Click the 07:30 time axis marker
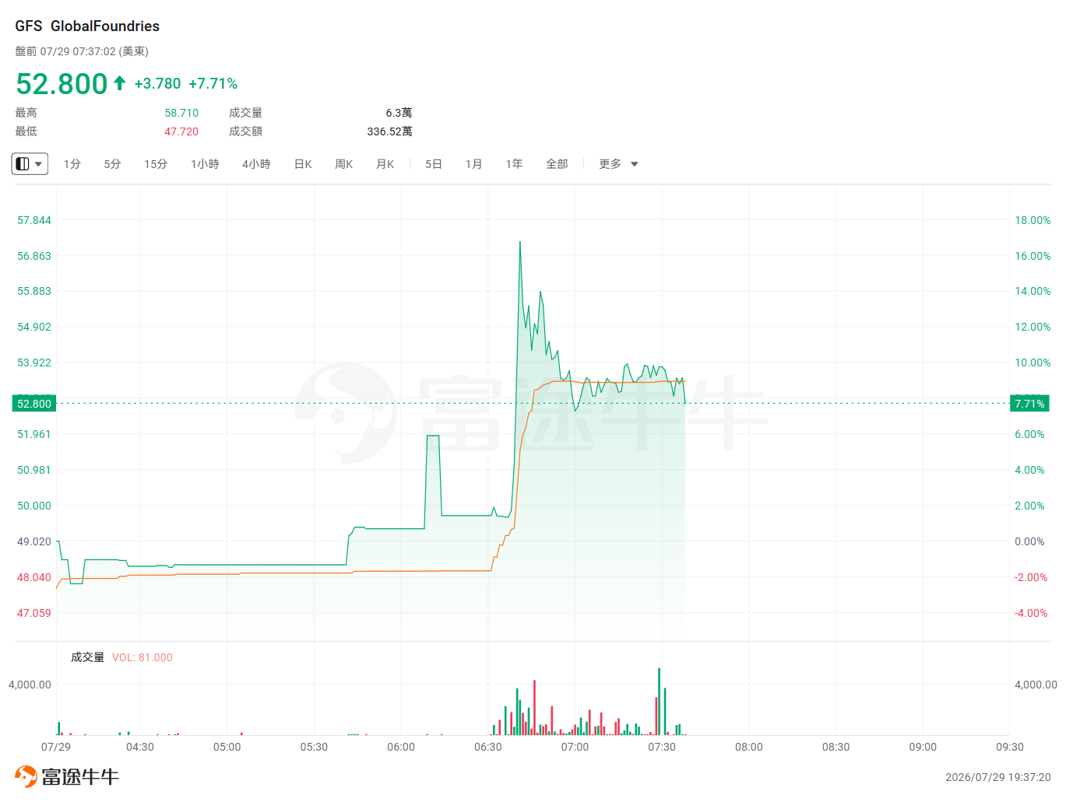This screenshot has width=1066, height=802. 662,747
